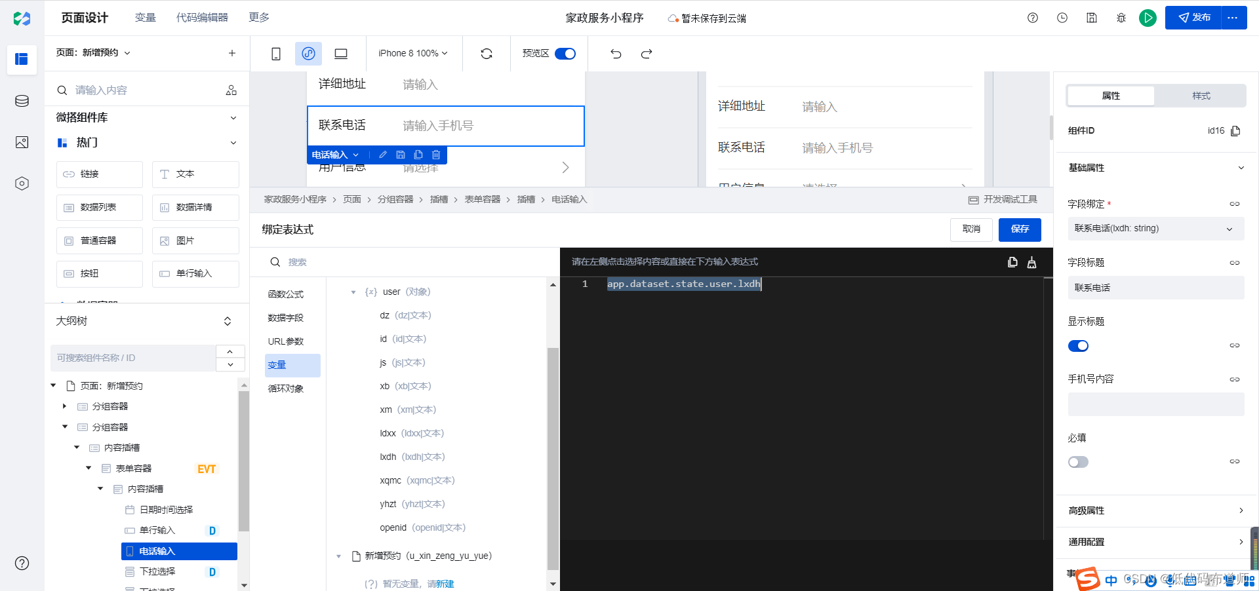The height and width of the screenshot is (591, 1259).
Task: Redo the last action
Action: pos(647,54)
